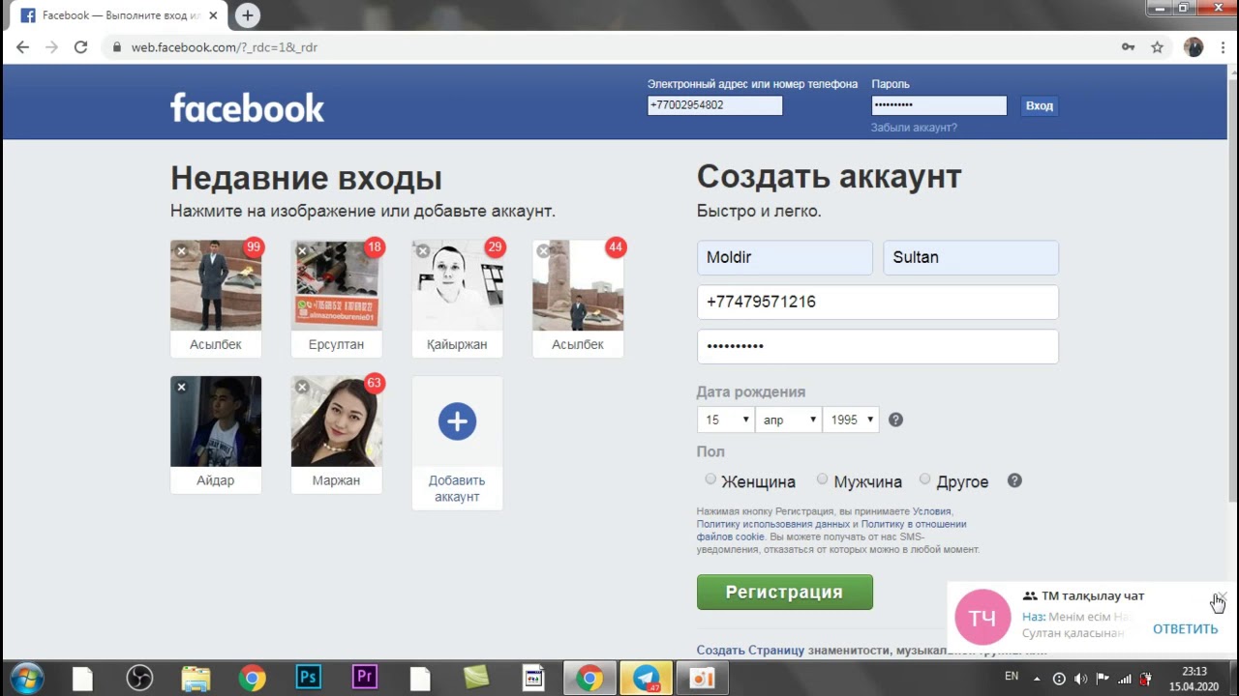
Task: Click the EN language indicator in taskbar
Action: tap(1012, 677)
